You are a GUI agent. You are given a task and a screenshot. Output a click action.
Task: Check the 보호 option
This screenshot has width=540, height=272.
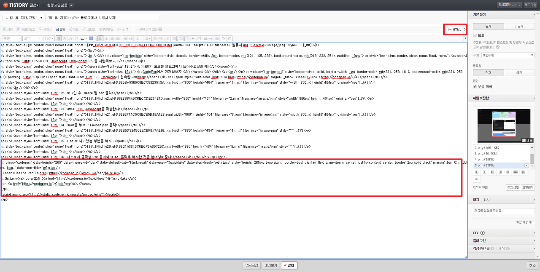(x=475, y=35)
